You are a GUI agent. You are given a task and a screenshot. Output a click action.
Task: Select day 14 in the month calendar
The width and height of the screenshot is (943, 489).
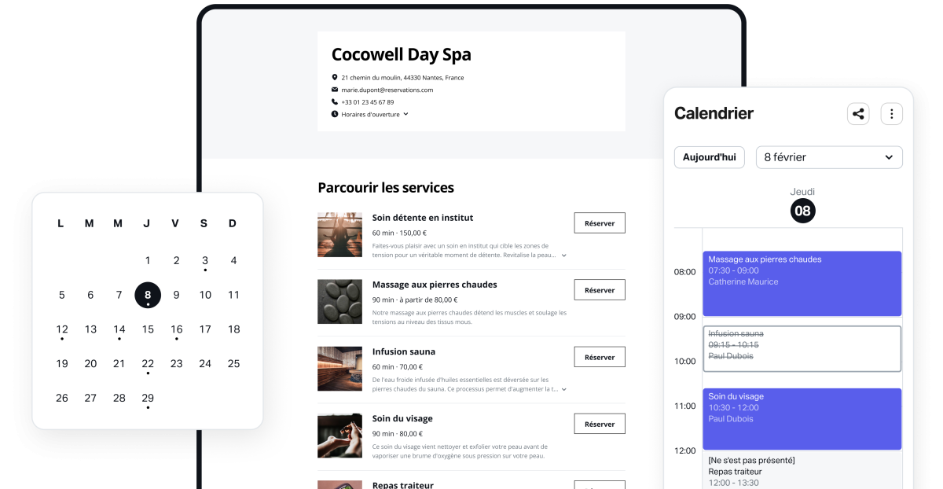tap(119, 329)
